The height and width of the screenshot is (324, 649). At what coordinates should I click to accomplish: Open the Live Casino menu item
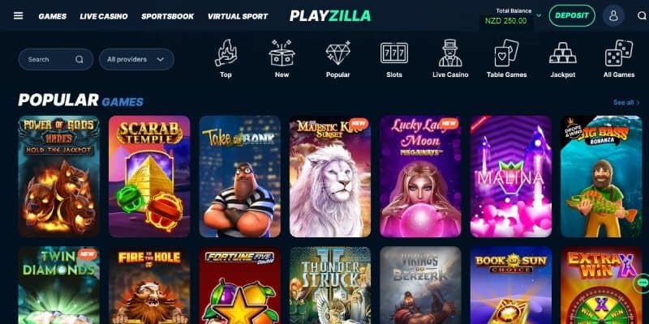[x=104, y=16]
